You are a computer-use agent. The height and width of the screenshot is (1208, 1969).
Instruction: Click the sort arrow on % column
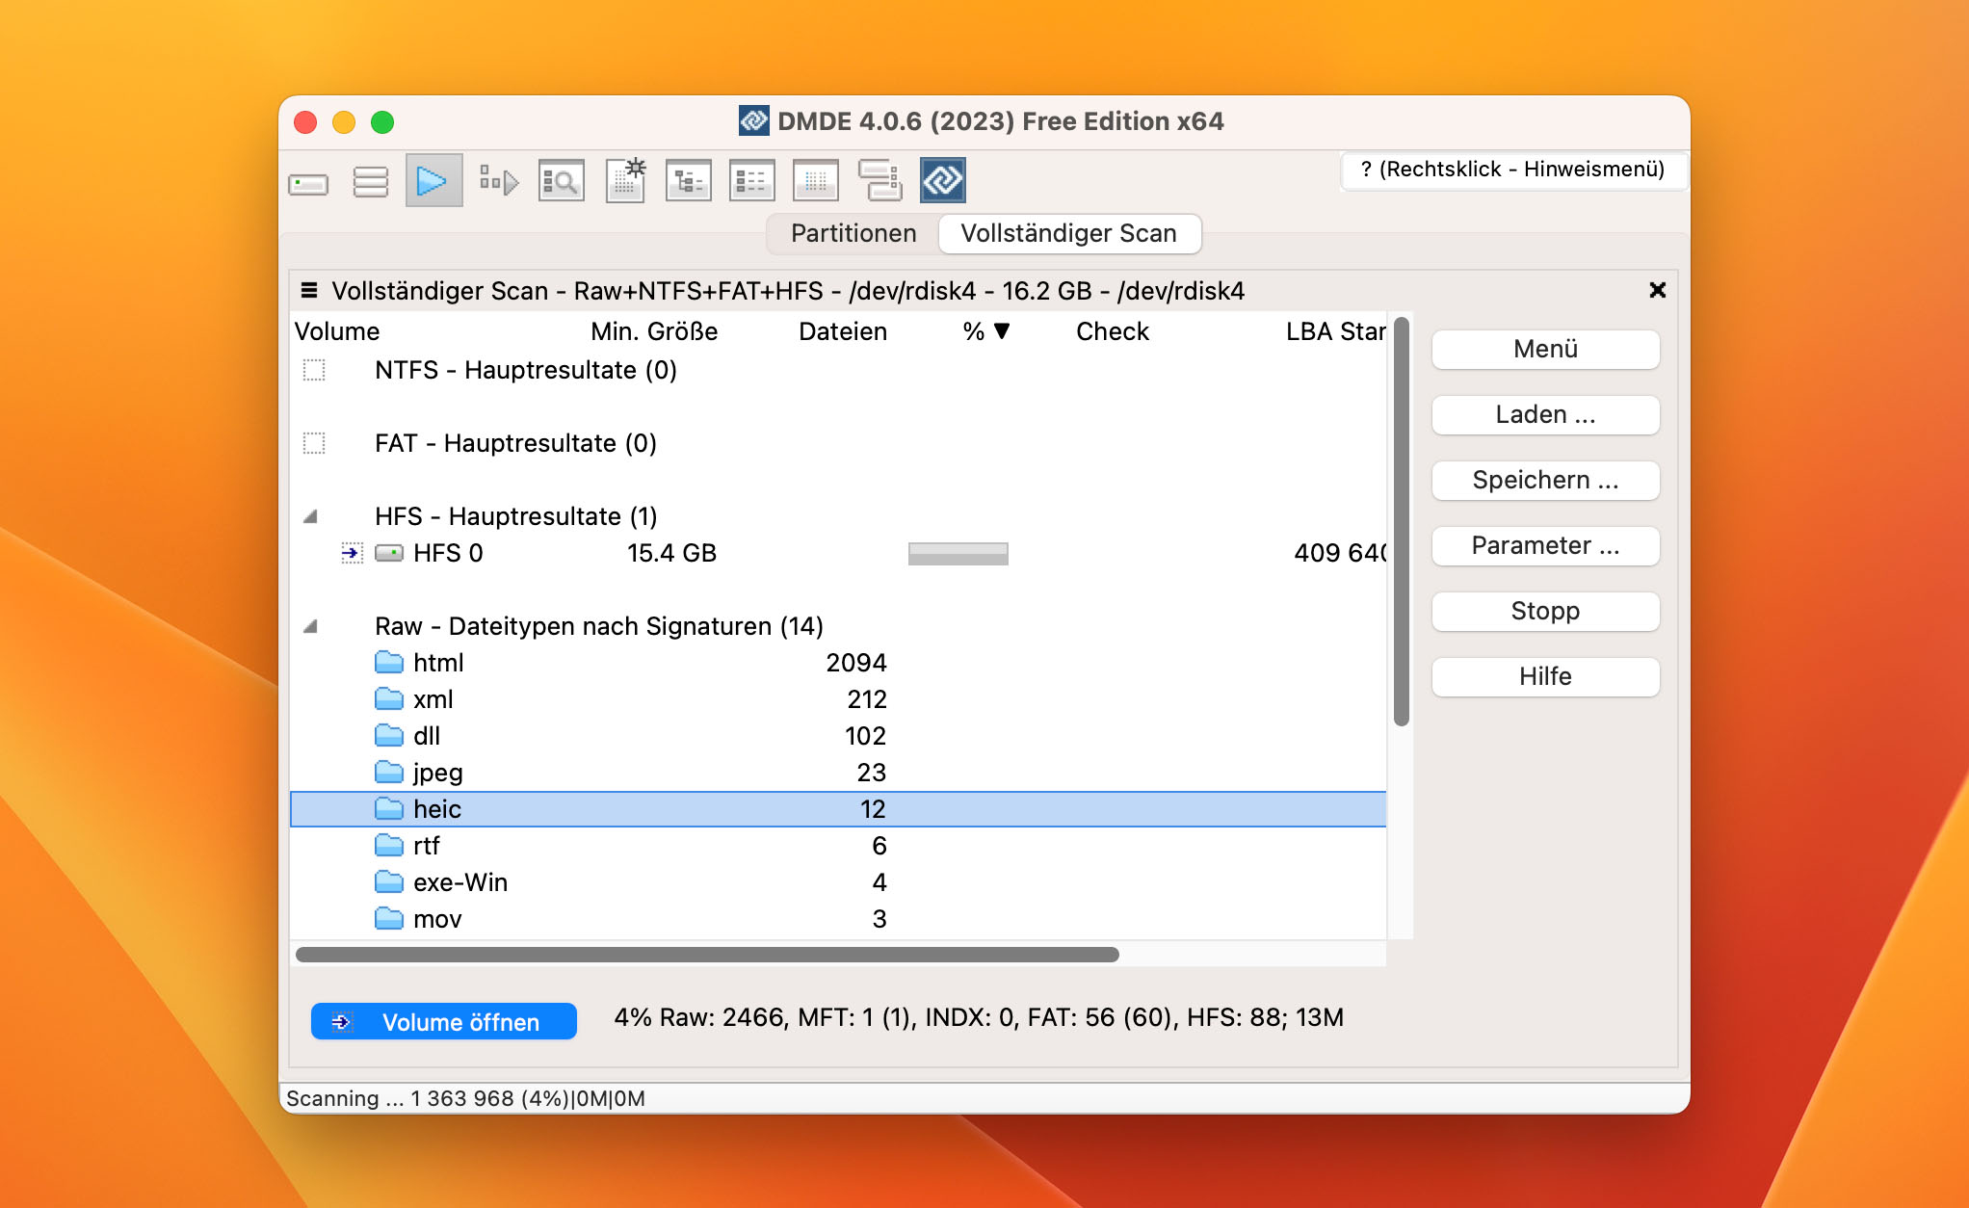click(x=1002, y=331)
